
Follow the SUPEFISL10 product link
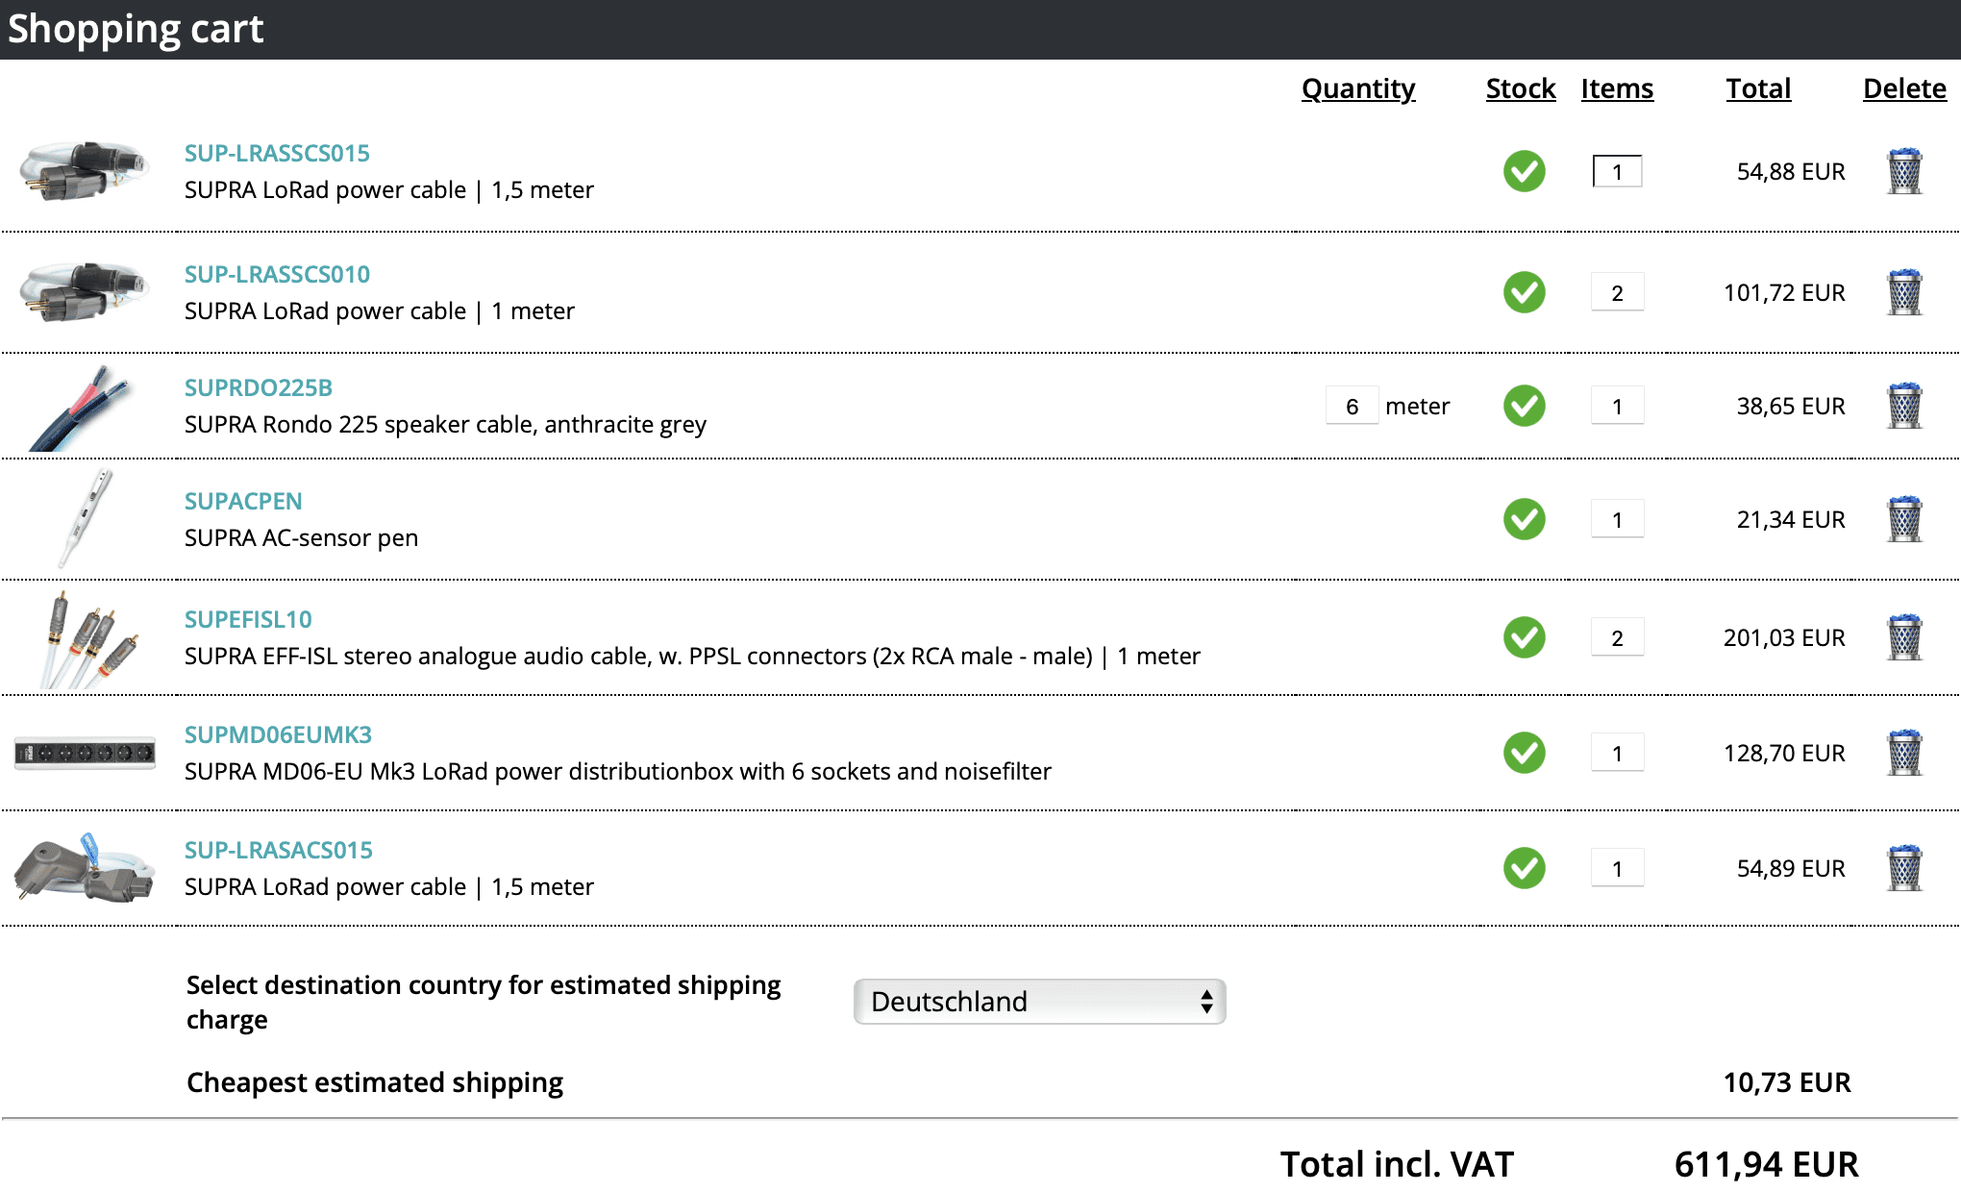point(248,619)
